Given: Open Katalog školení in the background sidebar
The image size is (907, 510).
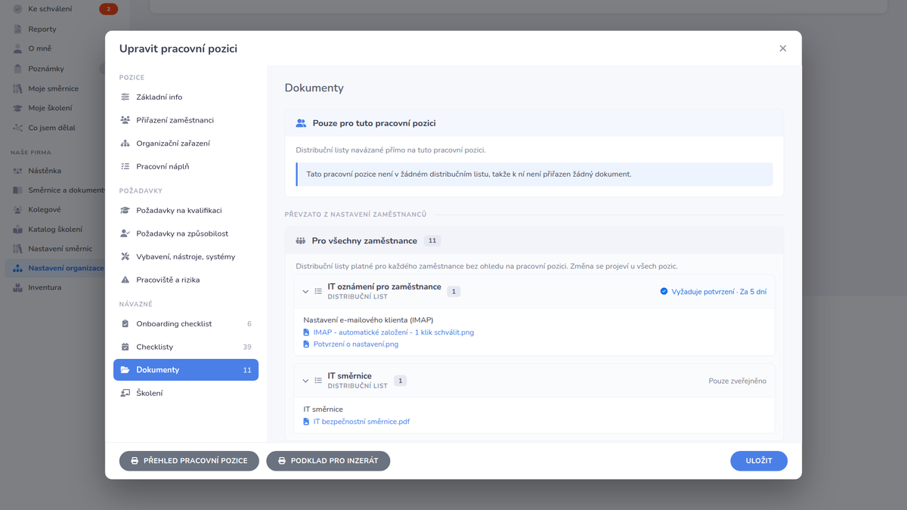Looking at the screenshot, I should [55, 230].
